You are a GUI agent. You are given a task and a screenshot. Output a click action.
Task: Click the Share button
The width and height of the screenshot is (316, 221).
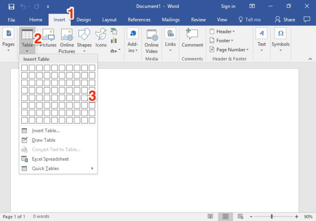click(285, 20)
